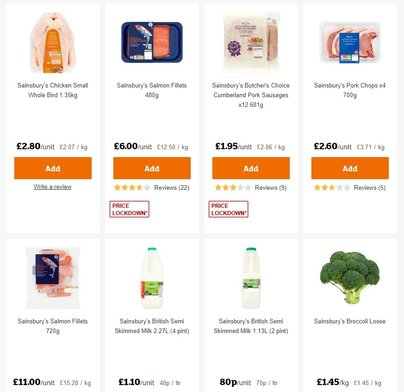Open Sainsbury's British Semi Skimmed Milk 2.27L page
Screen dimensions: 404x392
(x=152, y=326)
